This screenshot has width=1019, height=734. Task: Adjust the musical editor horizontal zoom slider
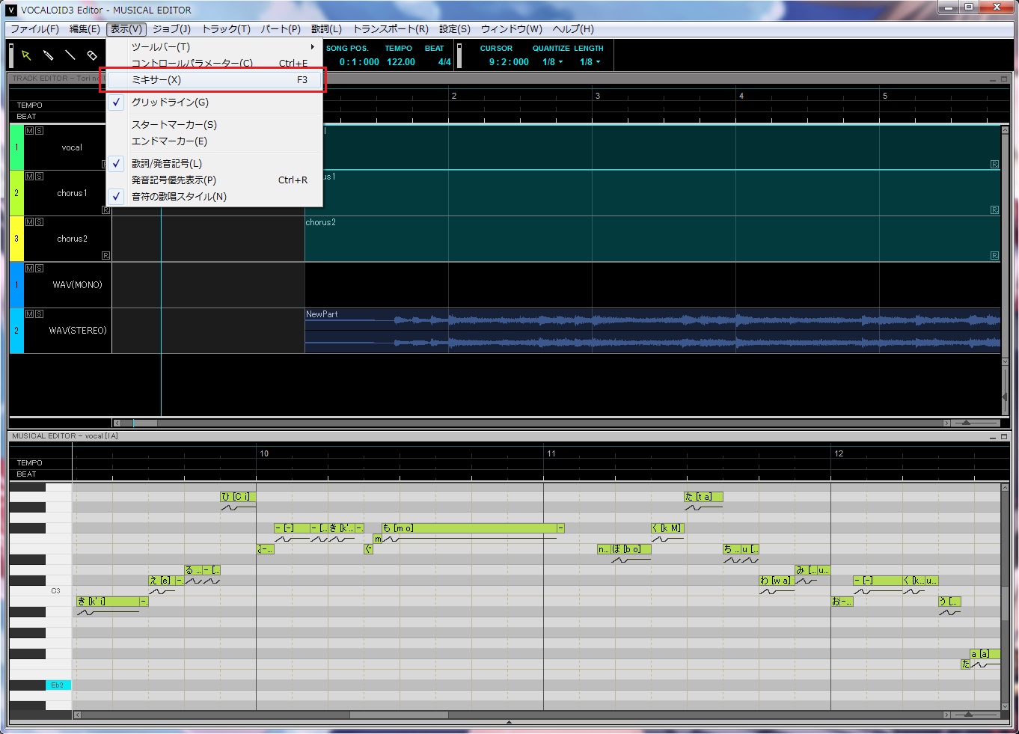(x=969, y=715)
